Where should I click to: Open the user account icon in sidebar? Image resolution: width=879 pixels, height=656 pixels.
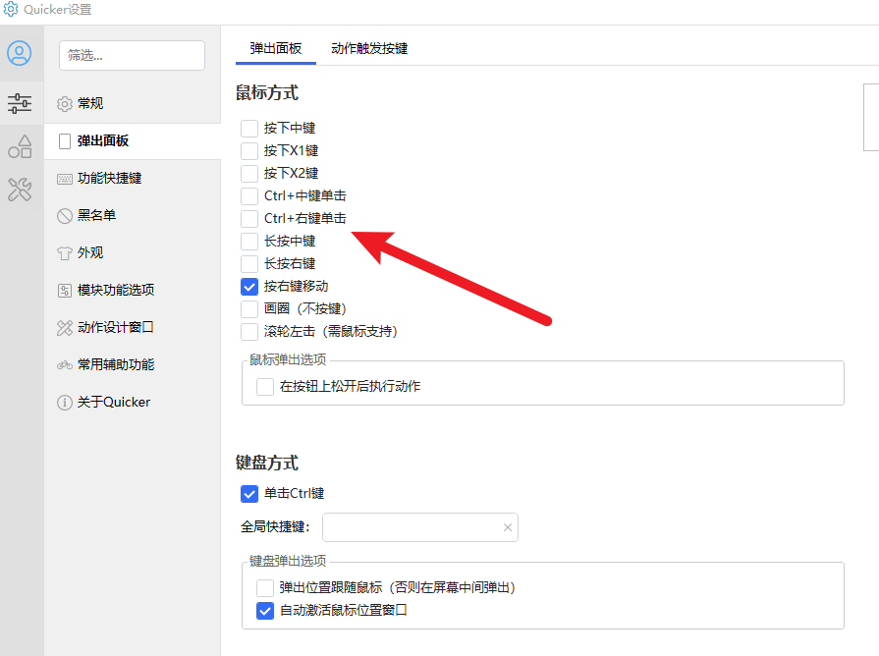coord(19,53)
